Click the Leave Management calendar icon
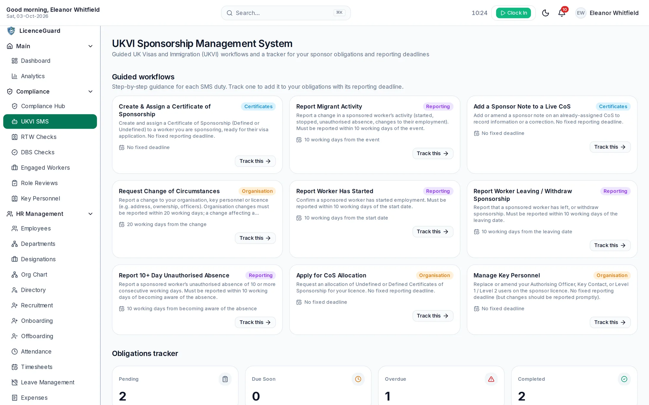 pyautogui.click(x=15, y=382)
